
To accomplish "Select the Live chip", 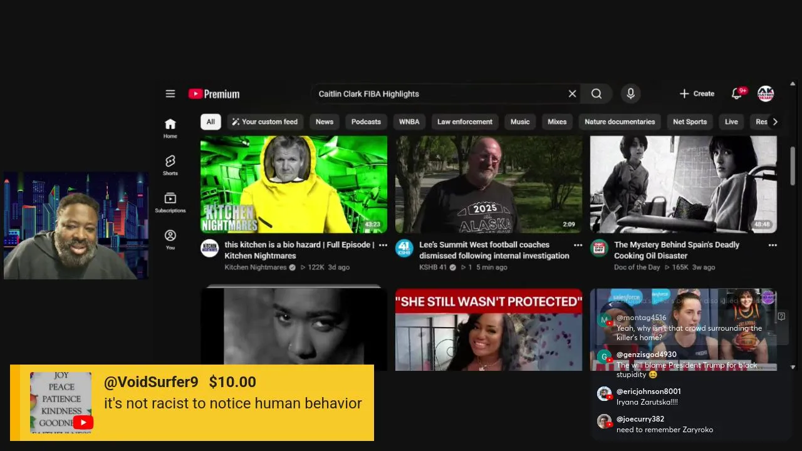I will click(x=731, y=122).
